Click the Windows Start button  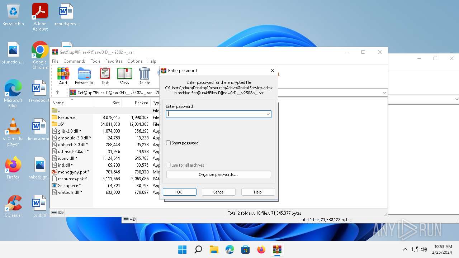[182, 249]
